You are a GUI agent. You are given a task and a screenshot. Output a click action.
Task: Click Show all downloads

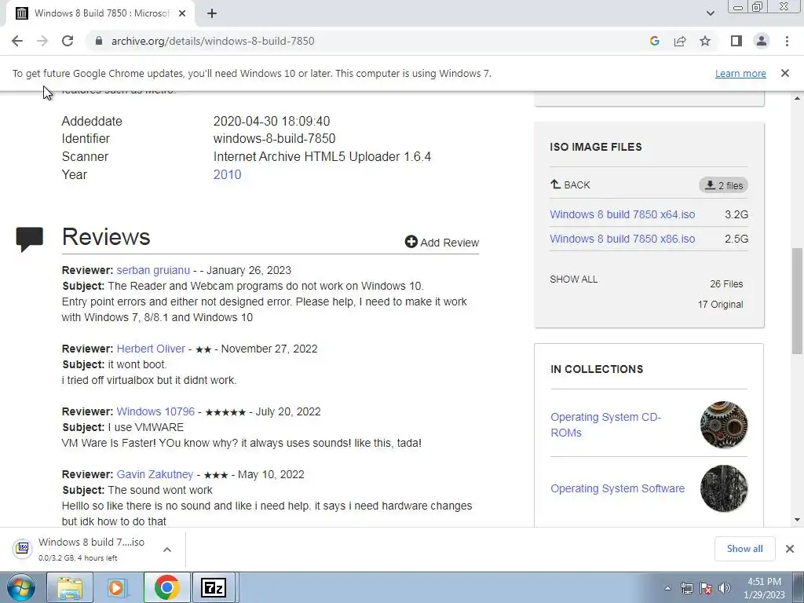point(744,549)
